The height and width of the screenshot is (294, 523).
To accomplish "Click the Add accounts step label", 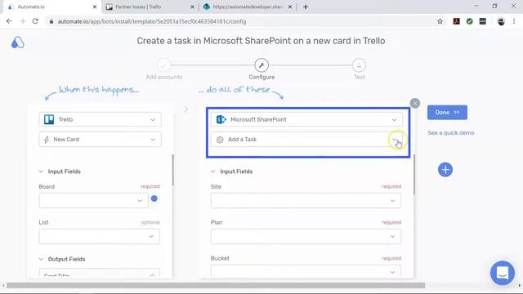I will point(164,77).
